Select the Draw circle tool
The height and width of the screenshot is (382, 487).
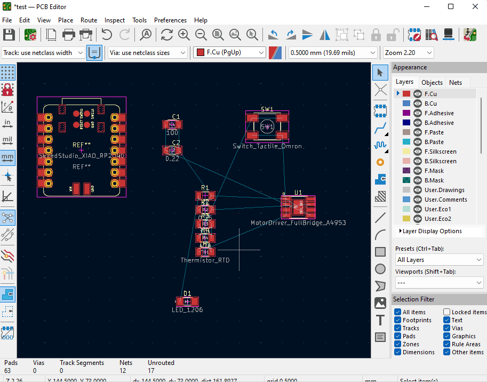pos(380,269)
